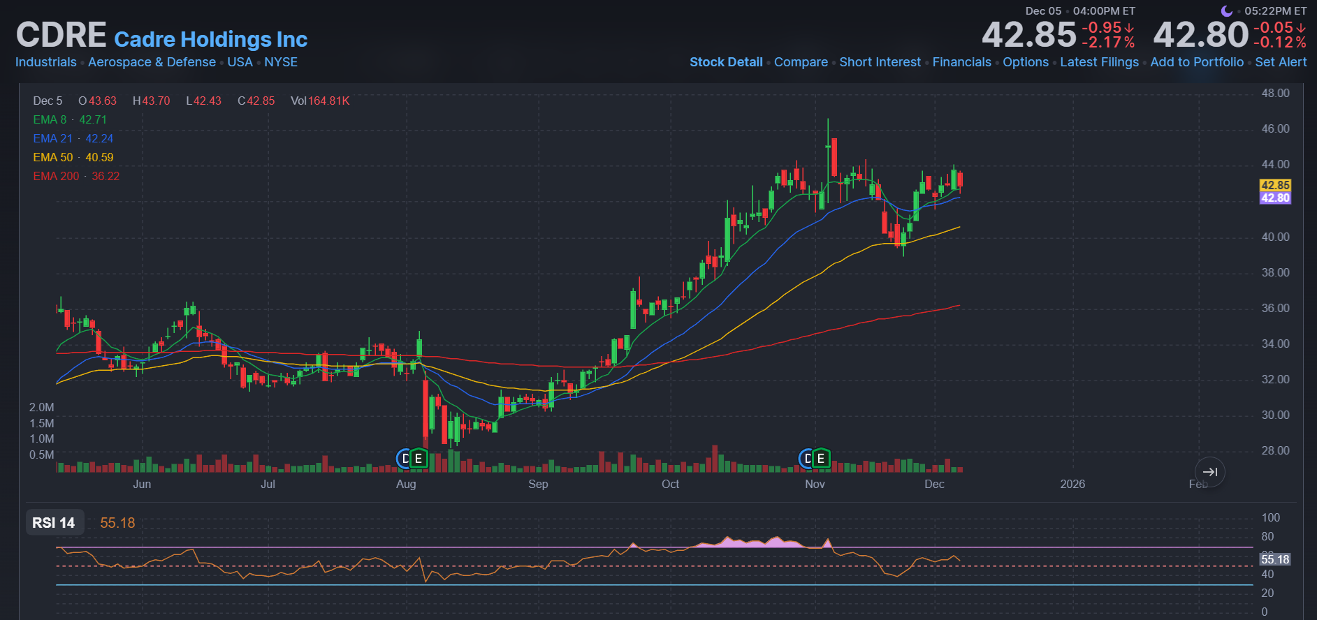Click the large 42.85 closing price
1317x620 pixels.
coord(1028,35)
